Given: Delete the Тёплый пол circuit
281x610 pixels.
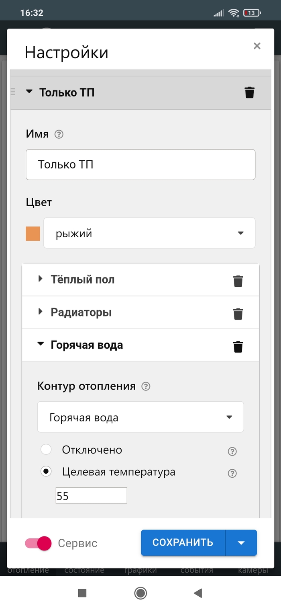Looking at the screenshot, I should pos(238,281).
